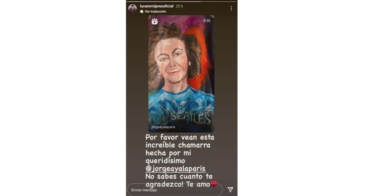Click the 'No sabes cuanto te' text line
The width and height of the screenshot is (375, 196).
[179, 177]
